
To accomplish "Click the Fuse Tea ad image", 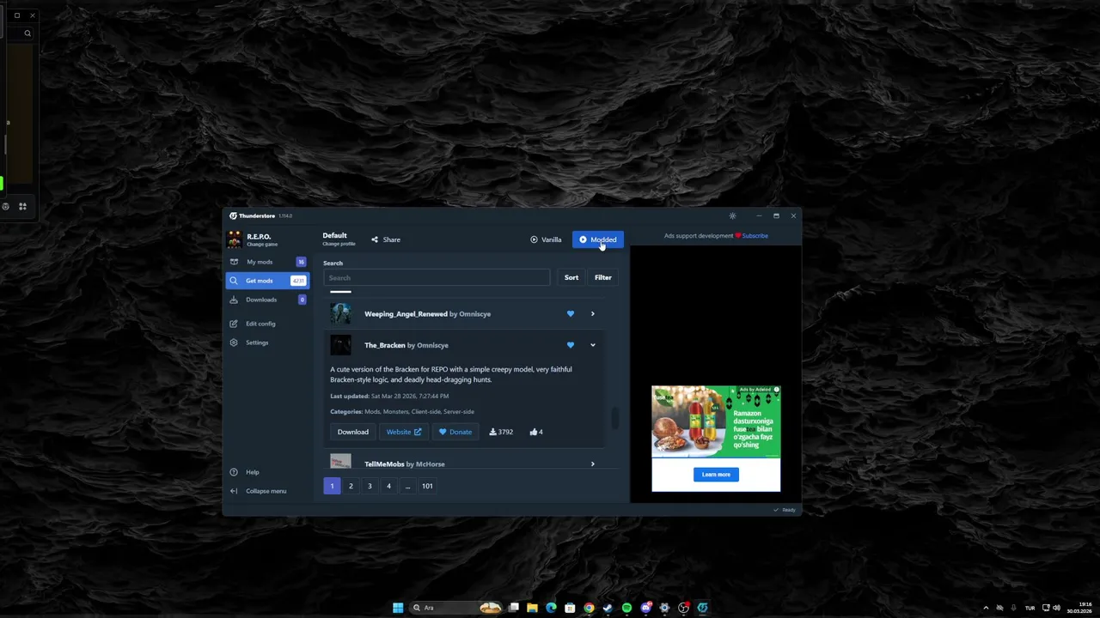I will (x=716, y=420).
